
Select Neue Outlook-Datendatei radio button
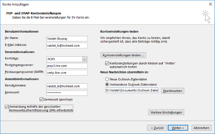(x=107, y=79)
